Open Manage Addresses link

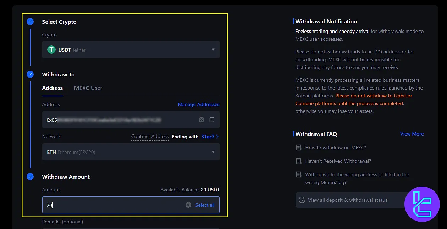199,104
